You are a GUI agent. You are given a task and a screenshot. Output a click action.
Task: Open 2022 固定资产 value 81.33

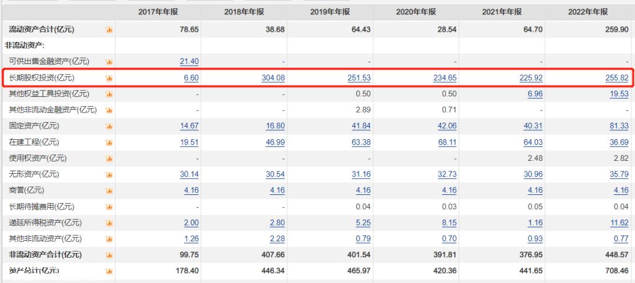(x=619, y=126)
